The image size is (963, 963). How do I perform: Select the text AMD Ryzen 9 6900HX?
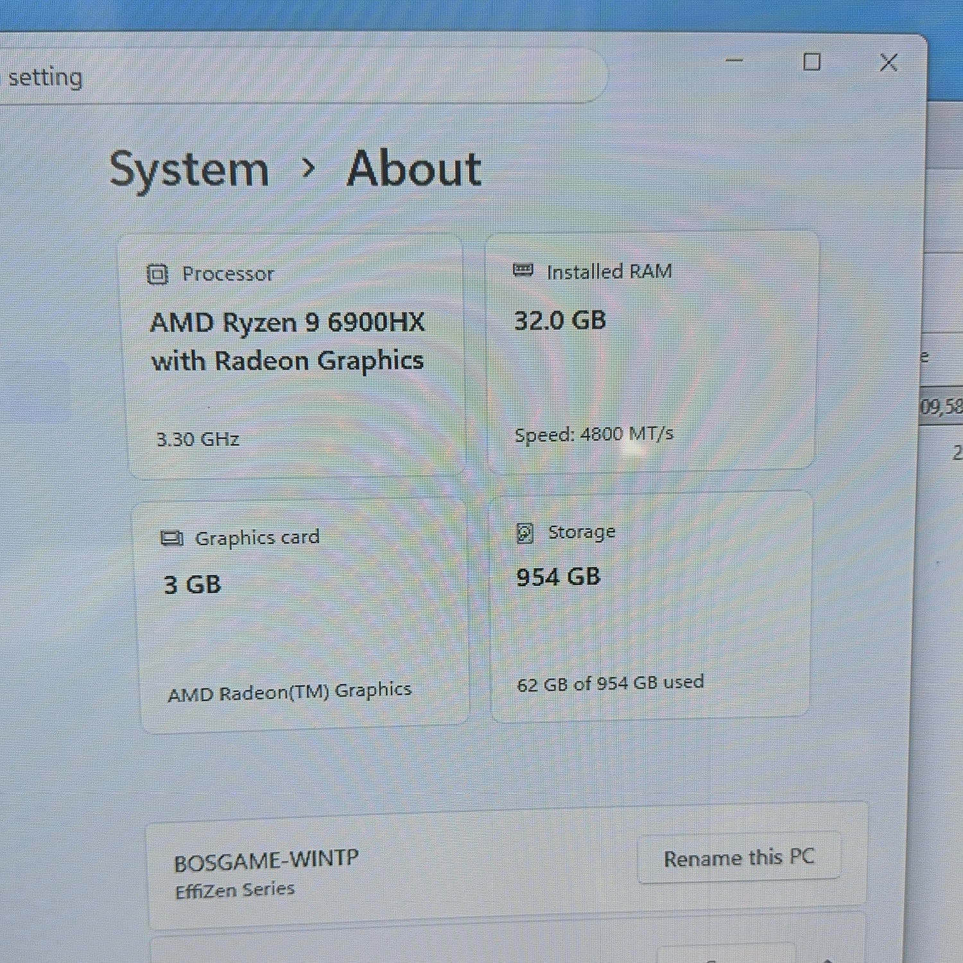pyautogui.click(x=287, y=322)
